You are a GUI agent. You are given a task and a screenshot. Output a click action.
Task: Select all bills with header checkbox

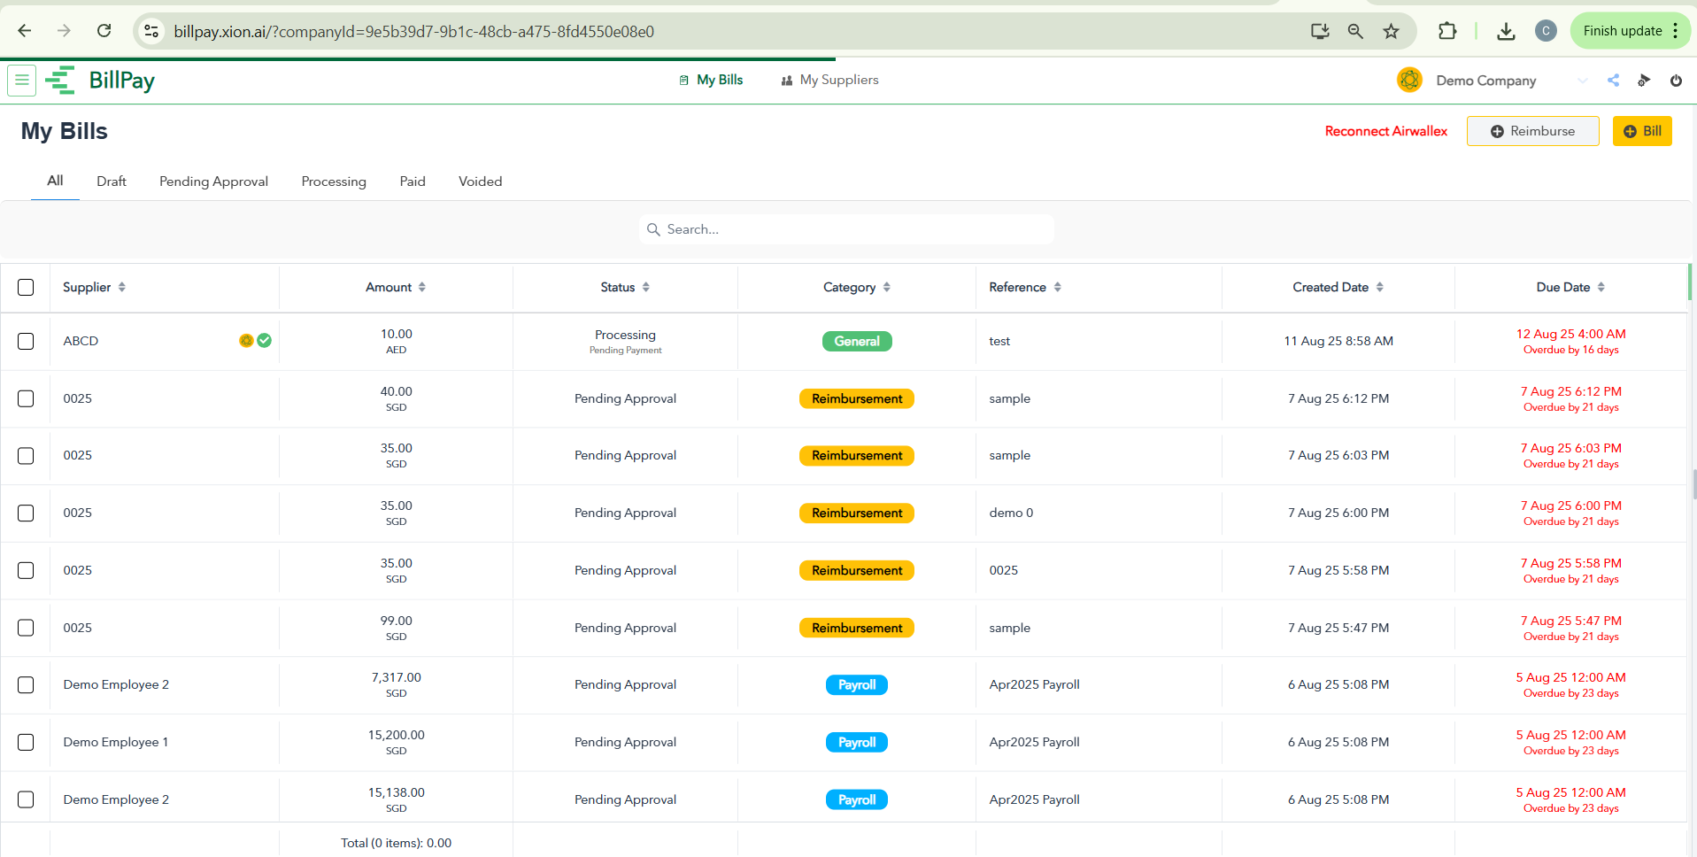coord(26,287)
